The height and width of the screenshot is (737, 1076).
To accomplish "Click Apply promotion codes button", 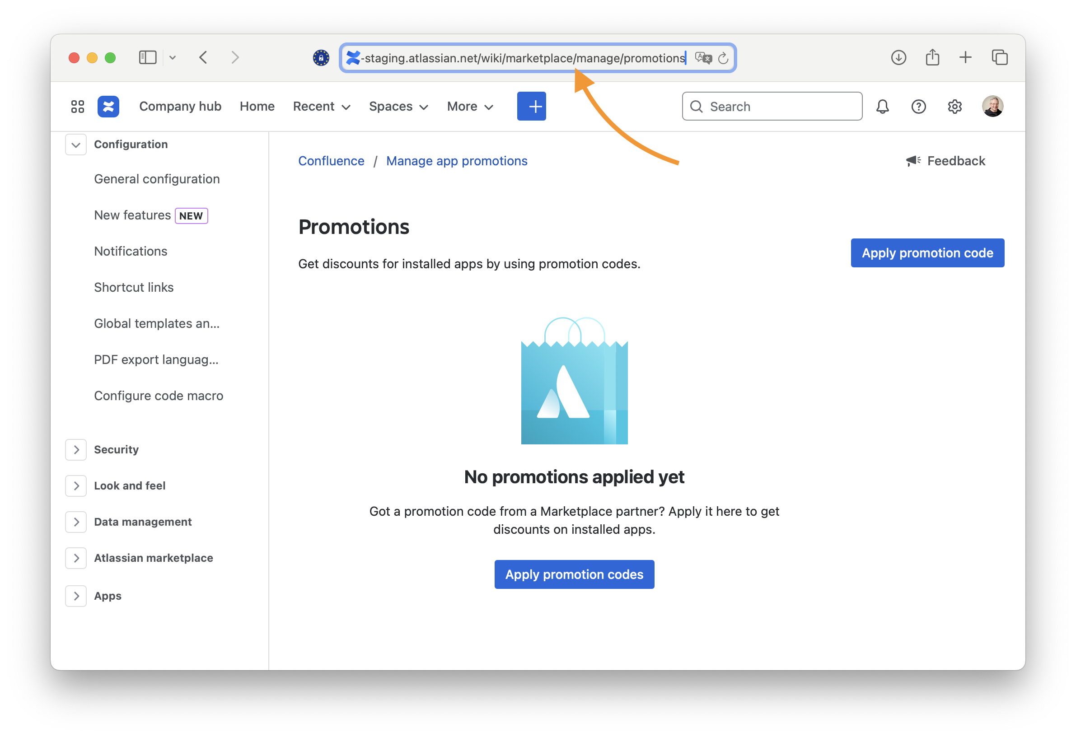I will tap(574, 574).
